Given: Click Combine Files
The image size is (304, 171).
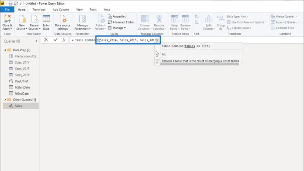Looking at the screenshot, I should pos(282,28).
